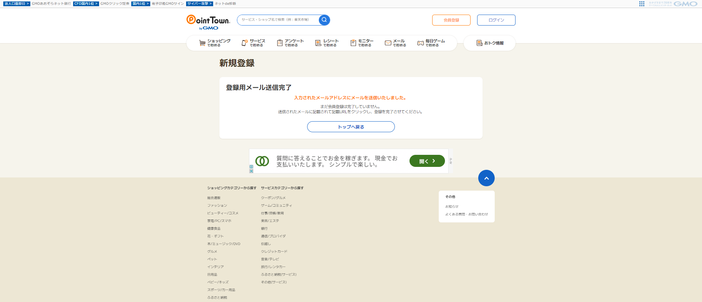Open ゲーム/コミュニティ service category

276,206
